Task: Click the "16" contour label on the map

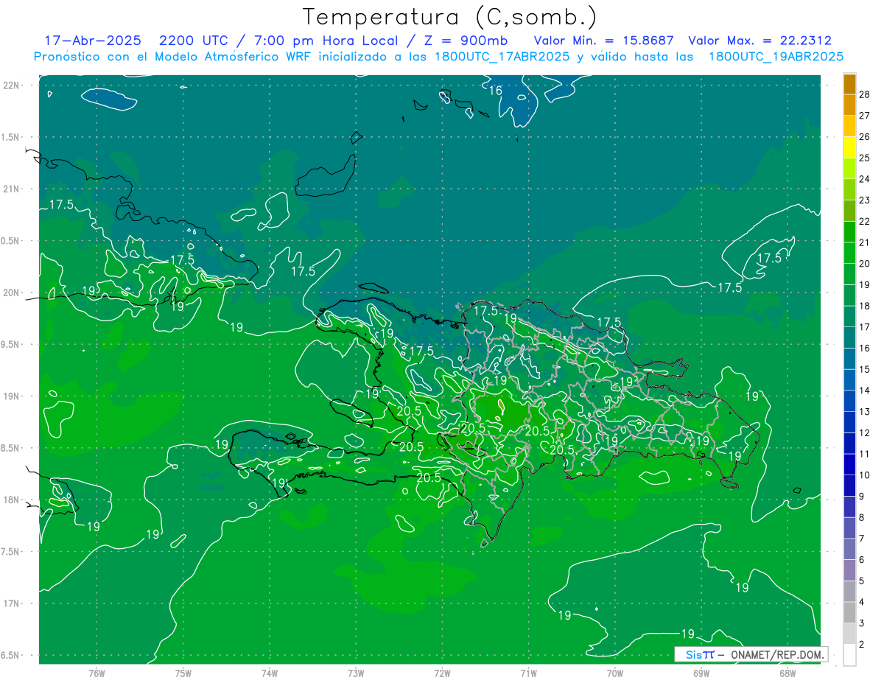Action: point(496,90)
